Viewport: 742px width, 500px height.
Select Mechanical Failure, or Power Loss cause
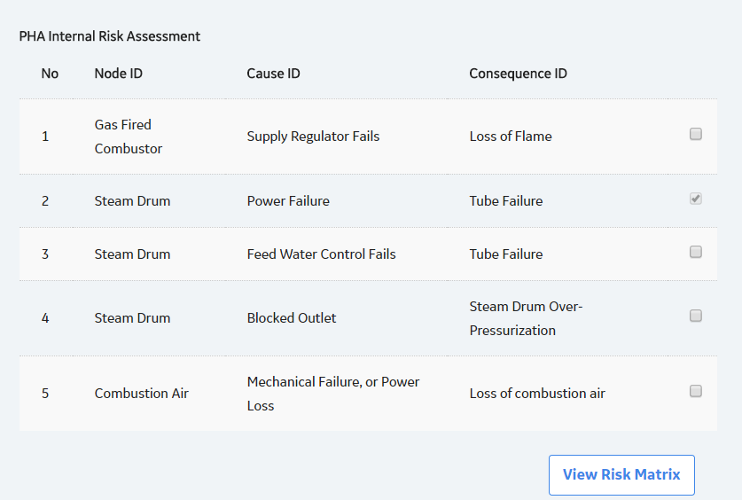click(333, 394)
